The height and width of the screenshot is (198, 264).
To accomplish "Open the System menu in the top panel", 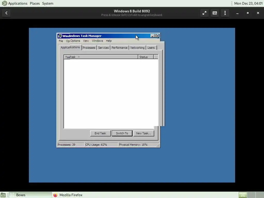I will [x=48, y=3].
